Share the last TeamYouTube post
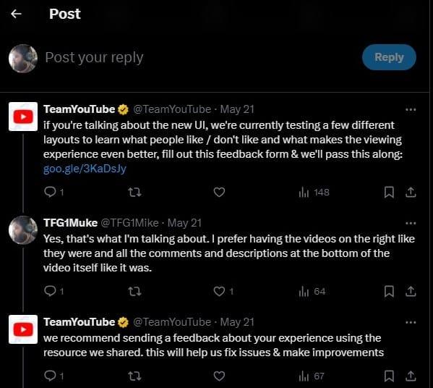This screenshot has height=388, width=433. (411, 376)
